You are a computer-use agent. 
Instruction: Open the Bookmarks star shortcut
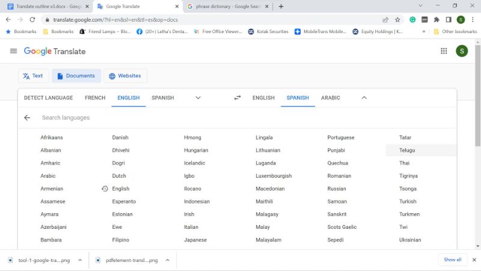(21, 31)
